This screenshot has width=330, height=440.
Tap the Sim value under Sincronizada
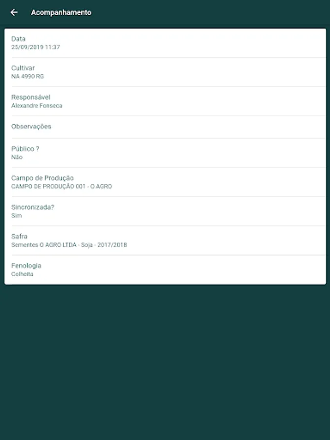[16, 216]
